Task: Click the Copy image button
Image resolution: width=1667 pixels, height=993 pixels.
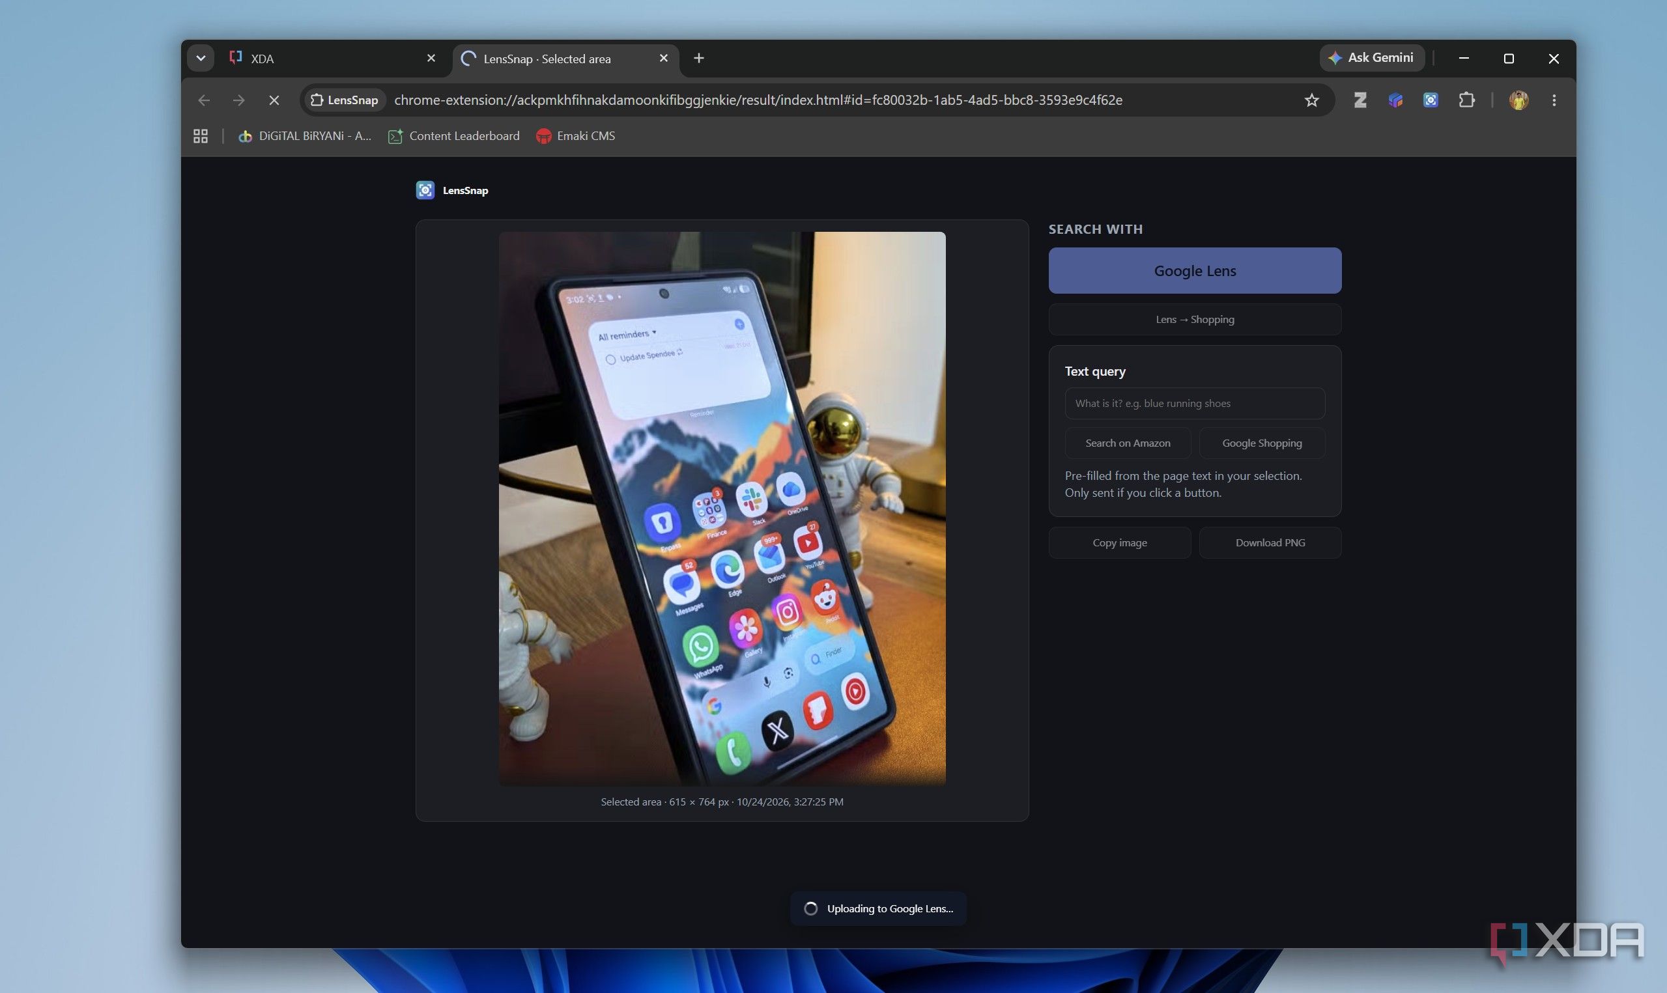Action: [x=1120, y=542]
